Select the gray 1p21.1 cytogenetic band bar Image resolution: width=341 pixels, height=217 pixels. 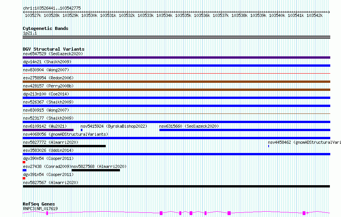pos(176,37)
